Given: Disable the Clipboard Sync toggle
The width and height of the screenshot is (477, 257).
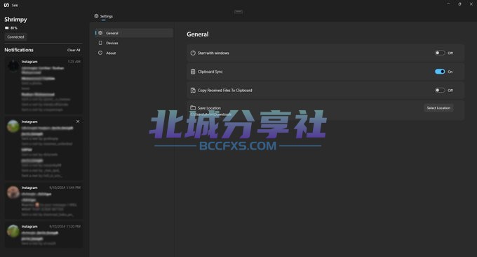Looking at the screenshot, I should tap(440, 72).
